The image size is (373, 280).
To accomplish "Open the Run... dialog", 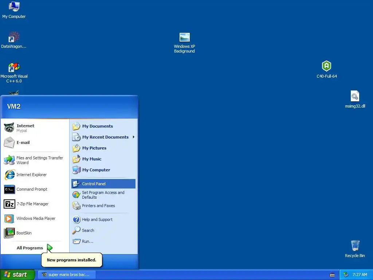I will coord(103,241).
